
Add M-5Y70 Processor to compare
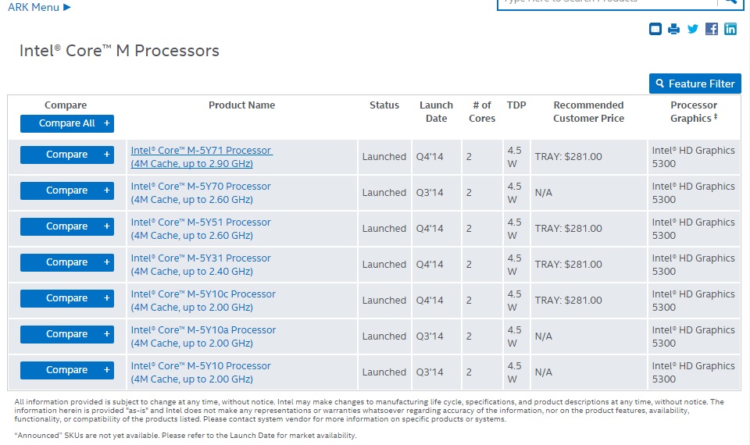point(67,190)
